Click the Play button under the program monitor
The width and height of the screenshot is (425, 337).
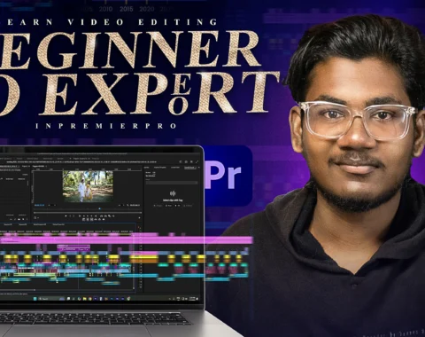pos(80,216)
